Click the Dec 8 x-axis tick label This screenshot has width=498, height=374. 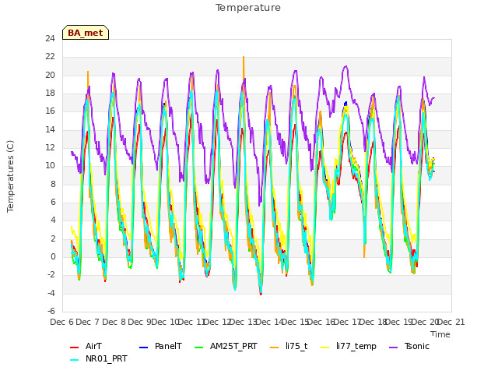pos(114,323)
